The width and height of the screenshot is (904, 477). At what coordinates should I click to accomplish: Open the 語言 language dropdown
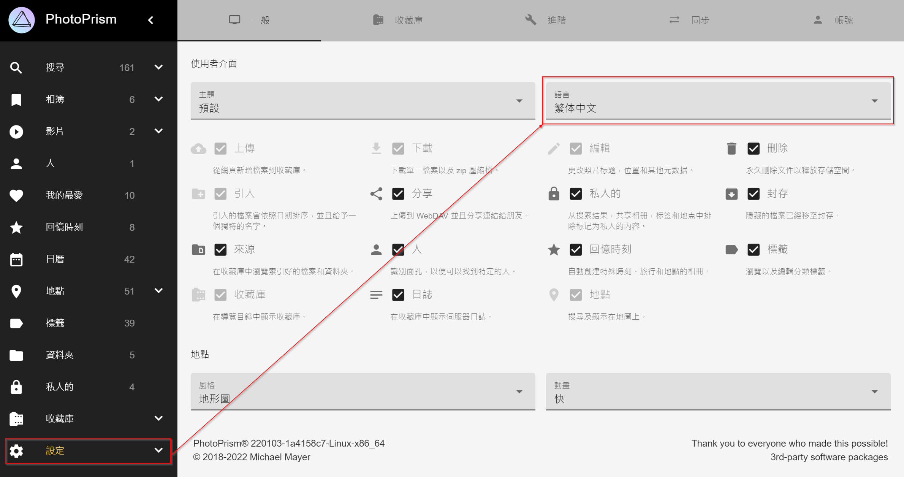718,101
